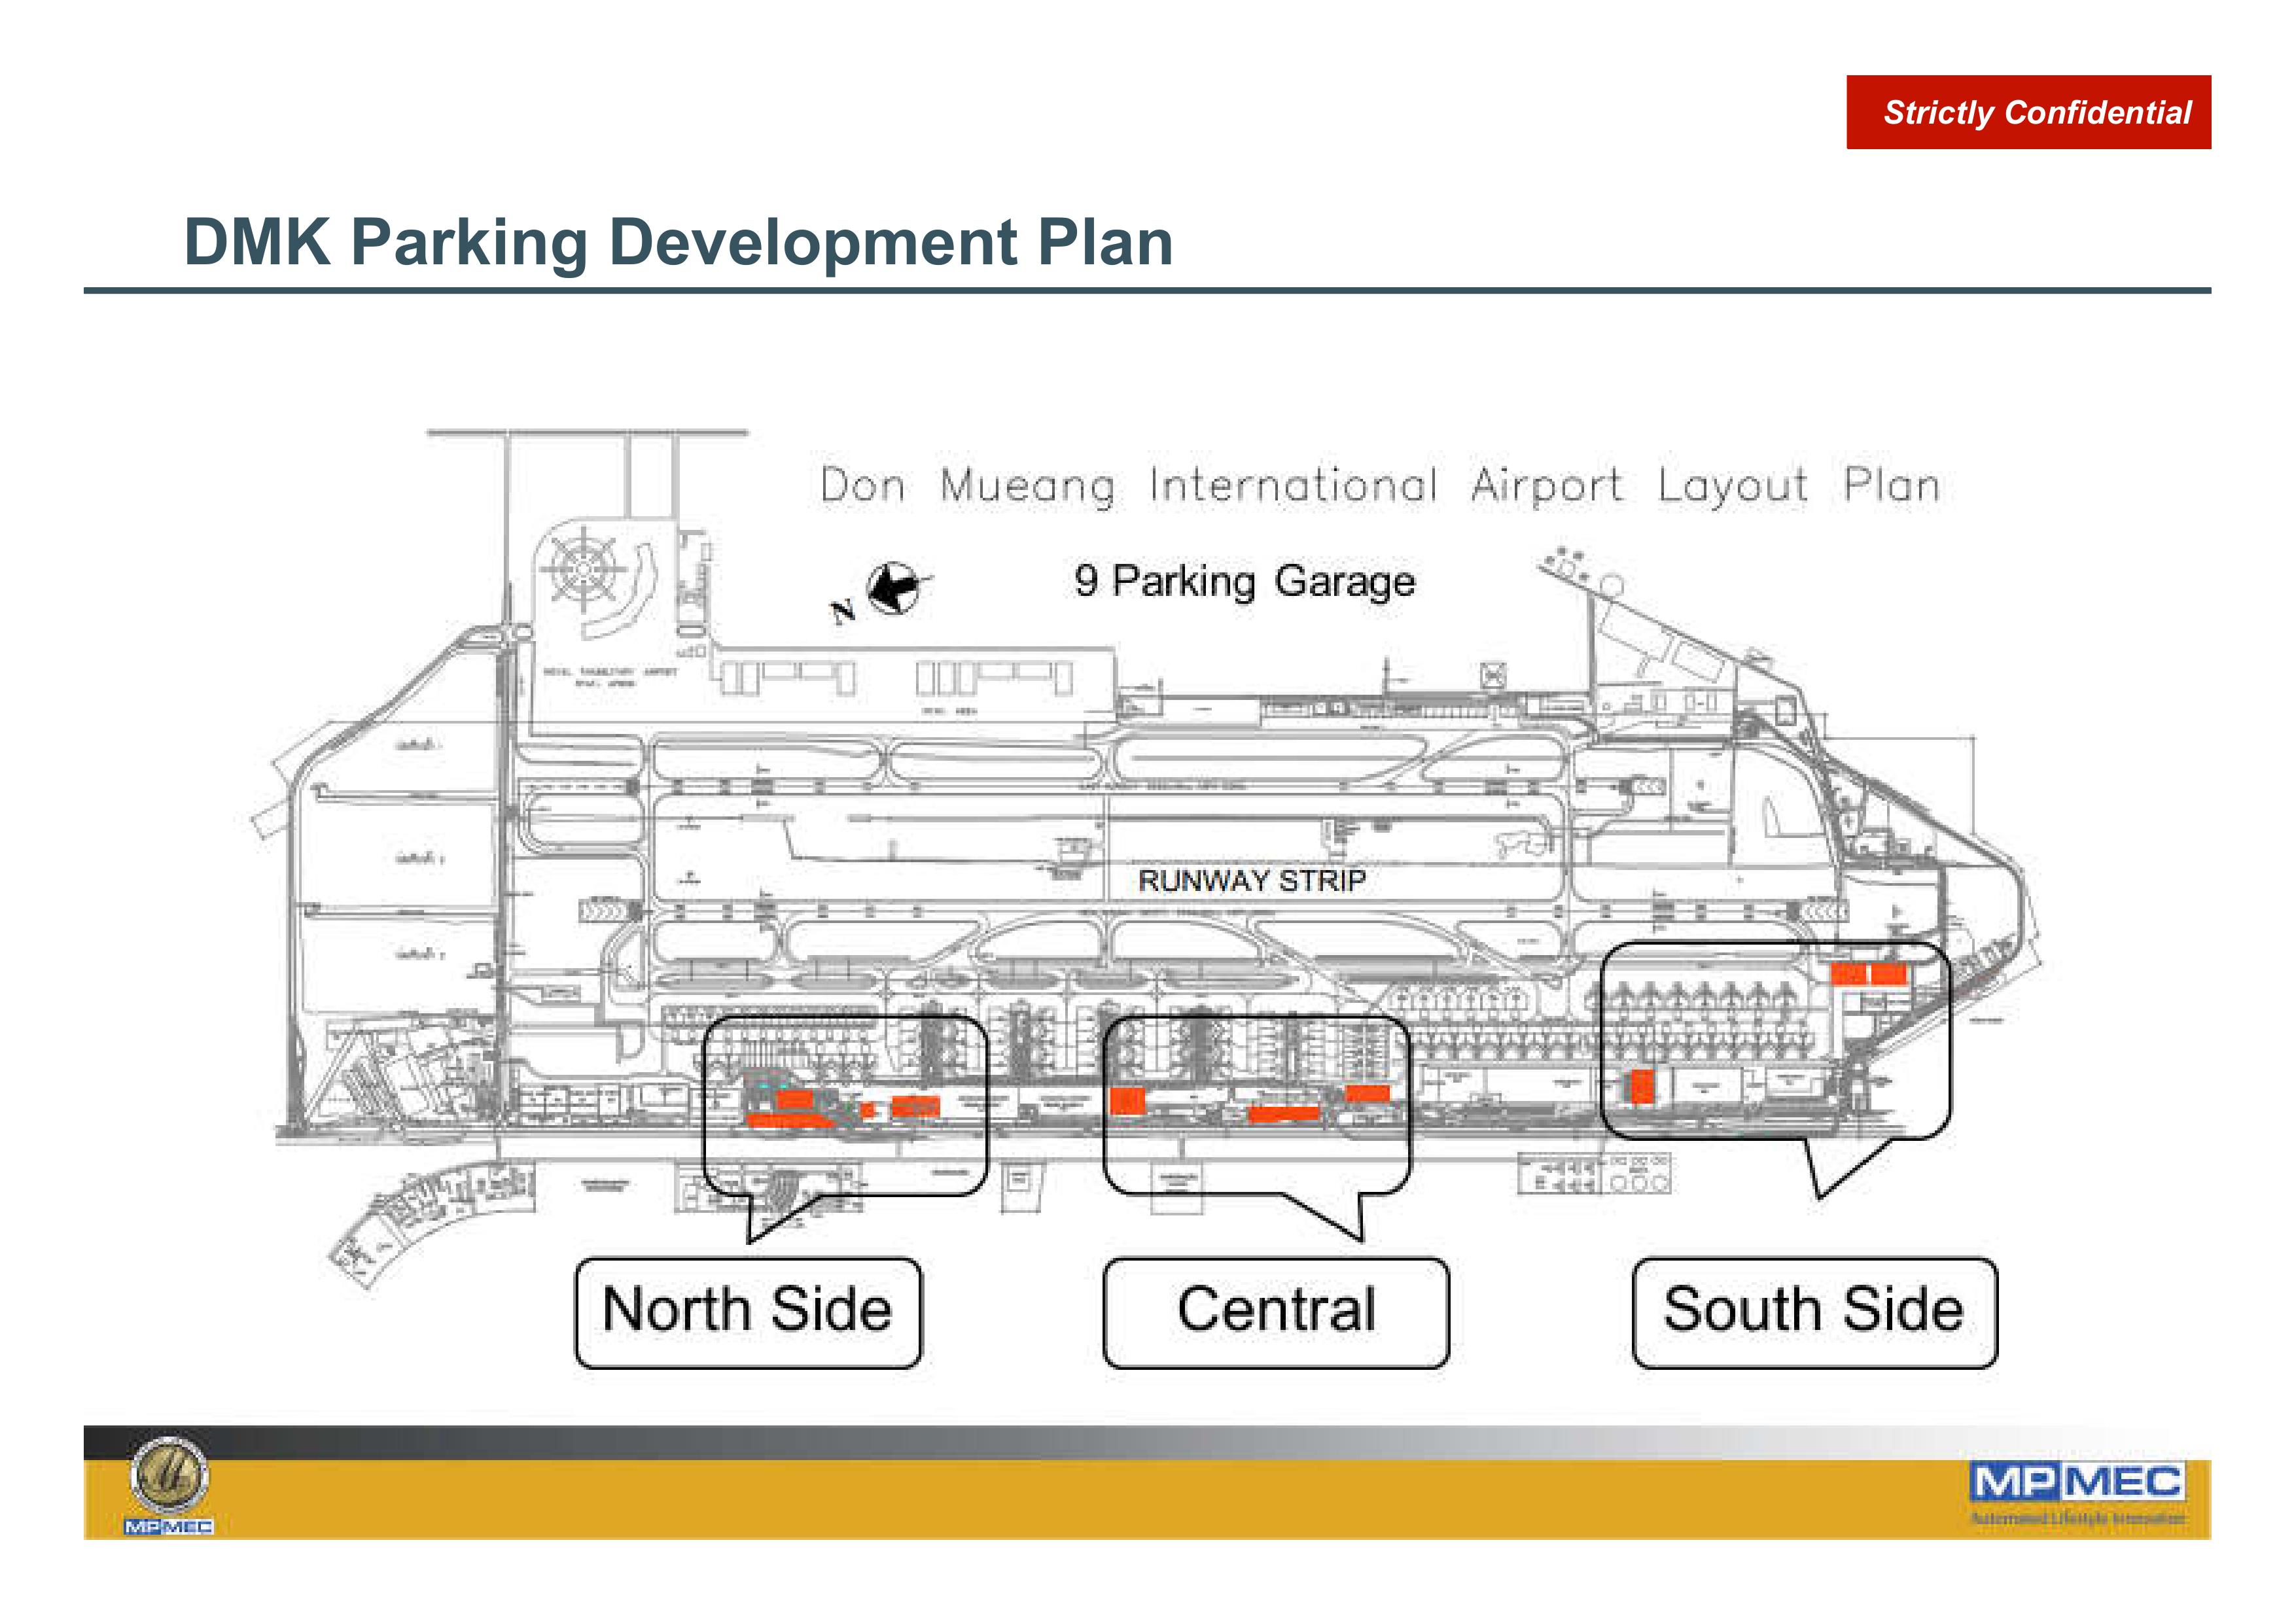Image resolution: width=2296 pixels, height=1623 pixels.
Task: Select the Central label box
Action: pos(1276,1312)
